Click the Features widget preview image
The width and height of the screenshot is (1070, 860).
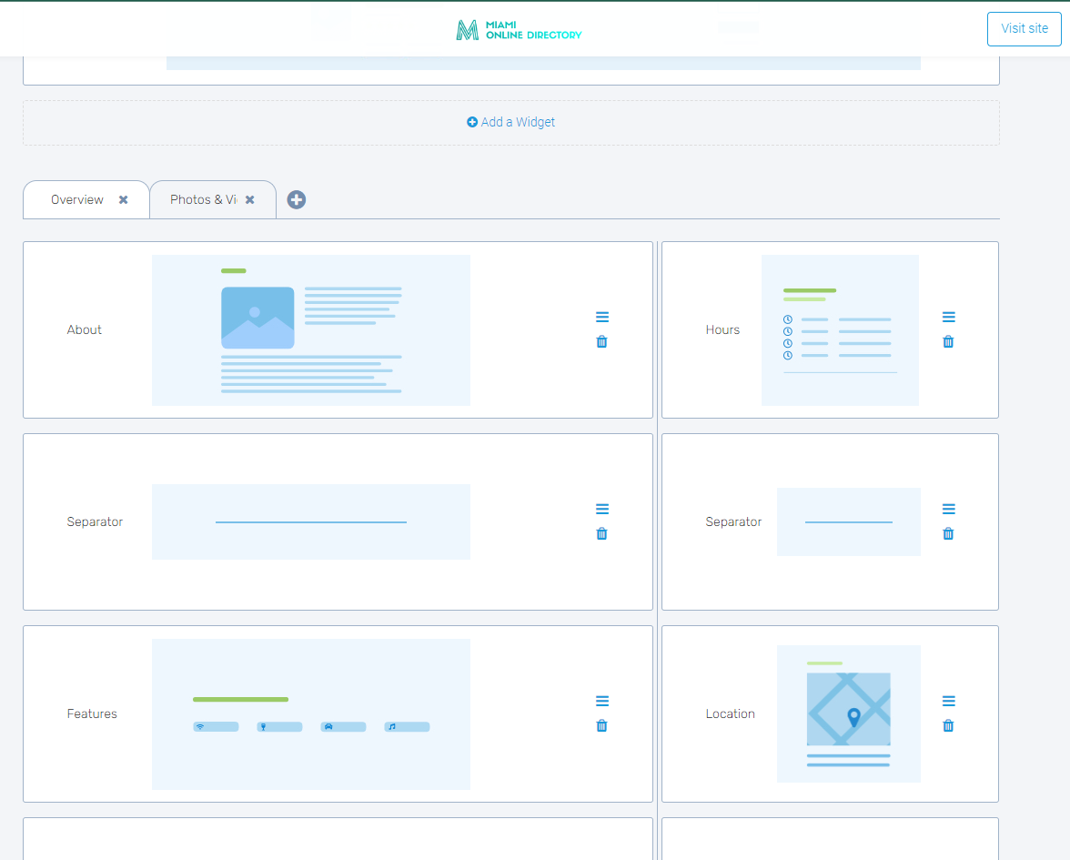click(x=311, y=713)
